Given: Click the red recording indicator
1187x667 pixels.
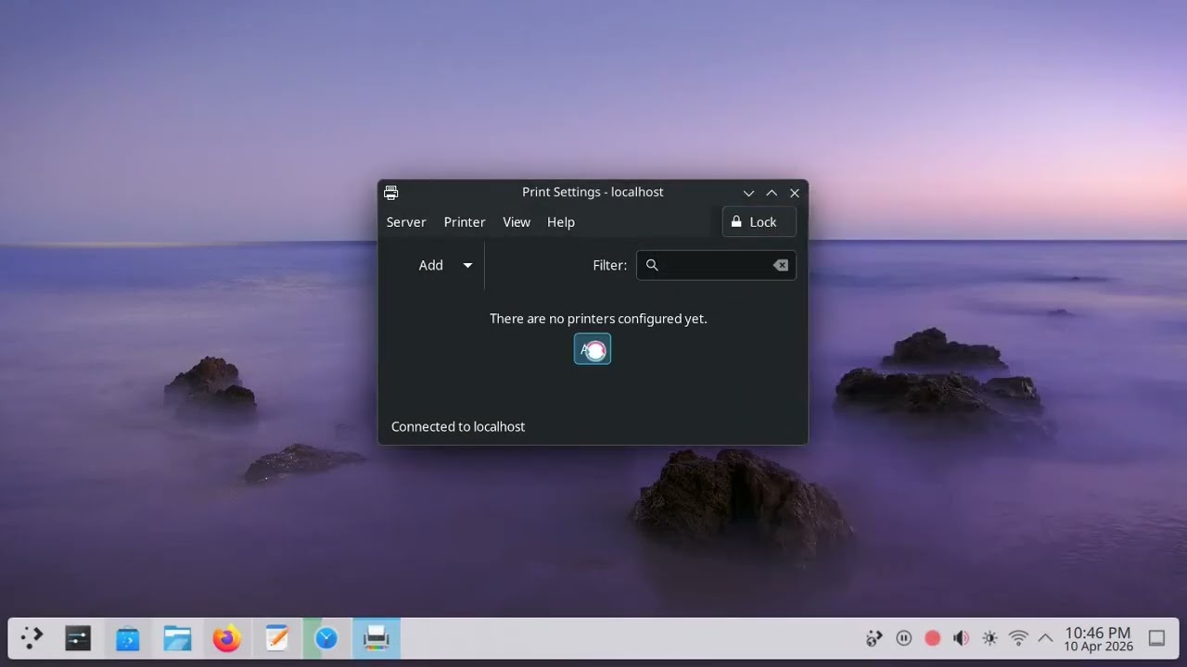Looking at the screenshot, I should pos(933,638).
